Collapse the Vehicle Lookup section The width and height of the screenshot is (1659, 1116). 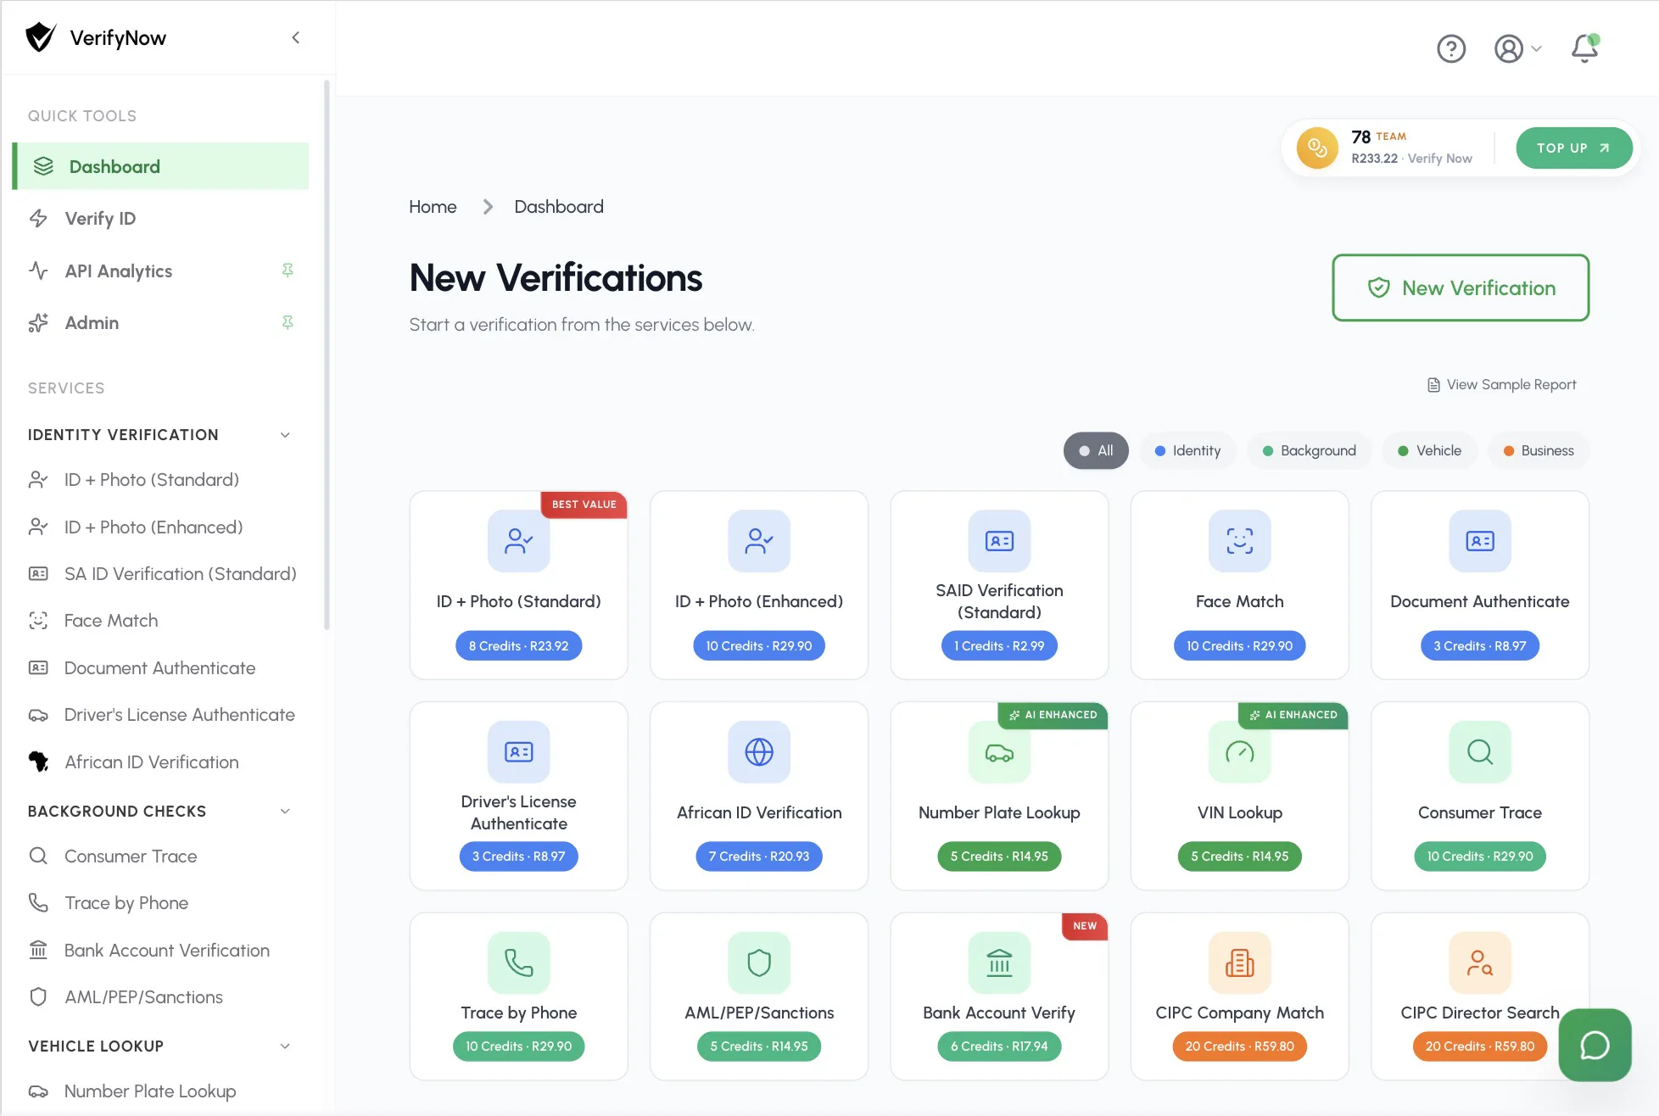(285, 1046)
